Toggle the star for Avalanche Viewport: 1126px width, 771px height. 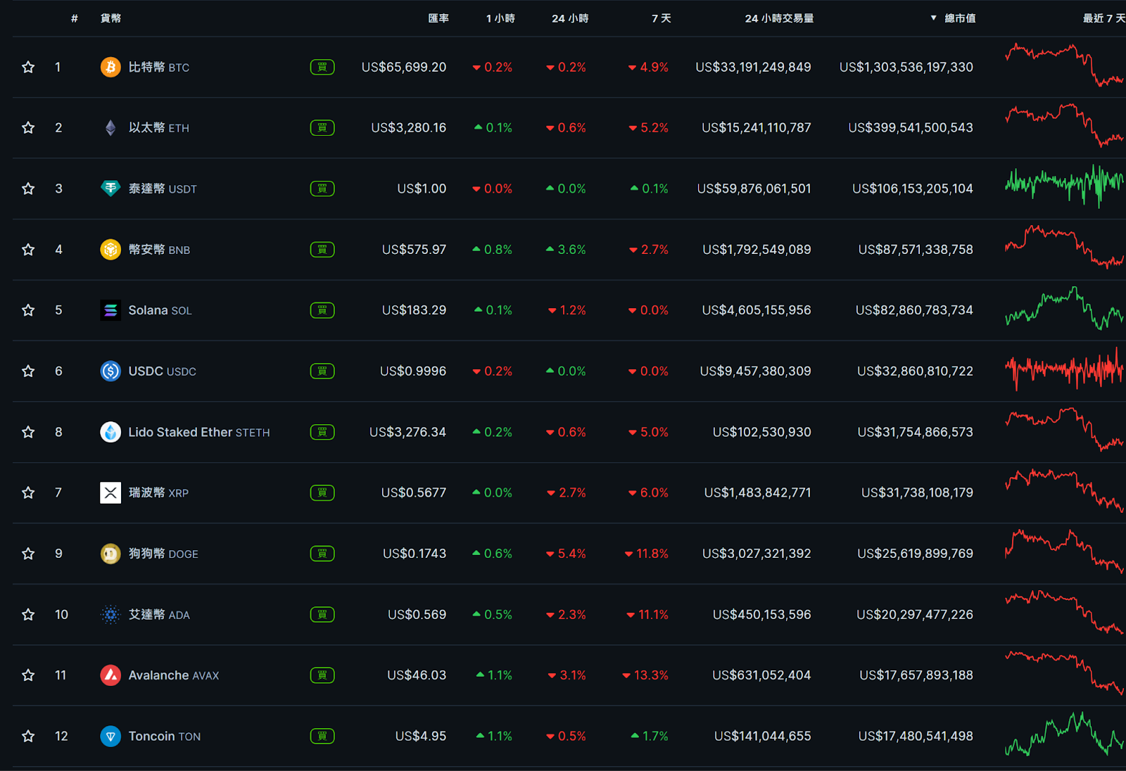tap(28, 675)
